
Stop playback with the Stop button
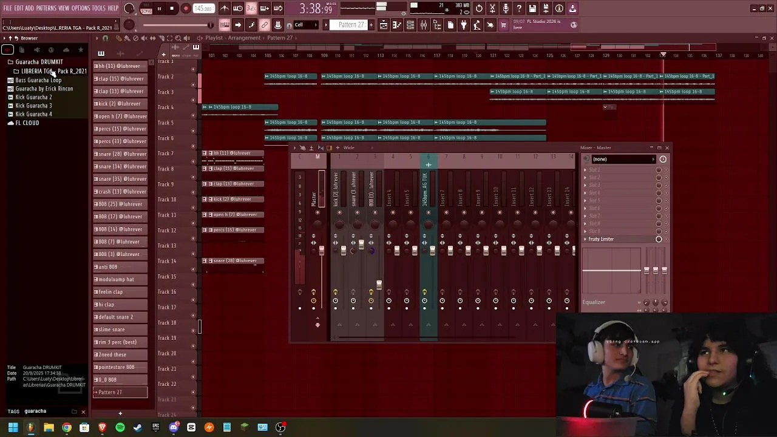point(172,8)
